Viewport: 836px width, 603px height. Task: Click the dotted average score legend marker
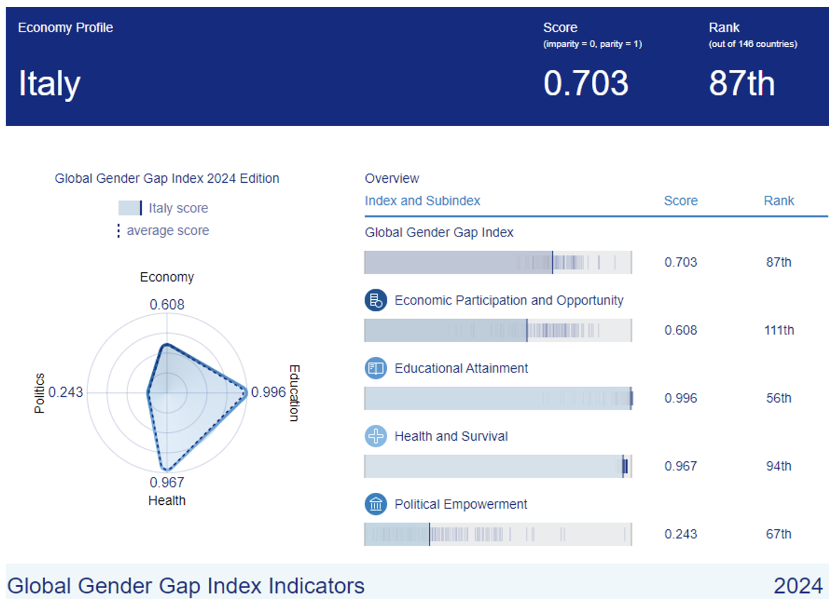pyautogui.click(x=118, y=231)
